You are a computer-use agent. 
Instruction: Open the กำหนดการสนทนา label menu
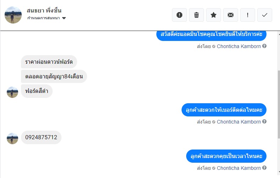[44, 18]
